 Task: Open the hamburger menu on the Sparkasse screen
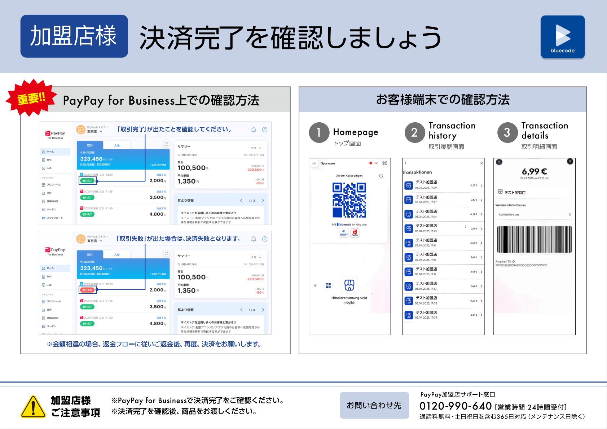[x=314, y=163]
